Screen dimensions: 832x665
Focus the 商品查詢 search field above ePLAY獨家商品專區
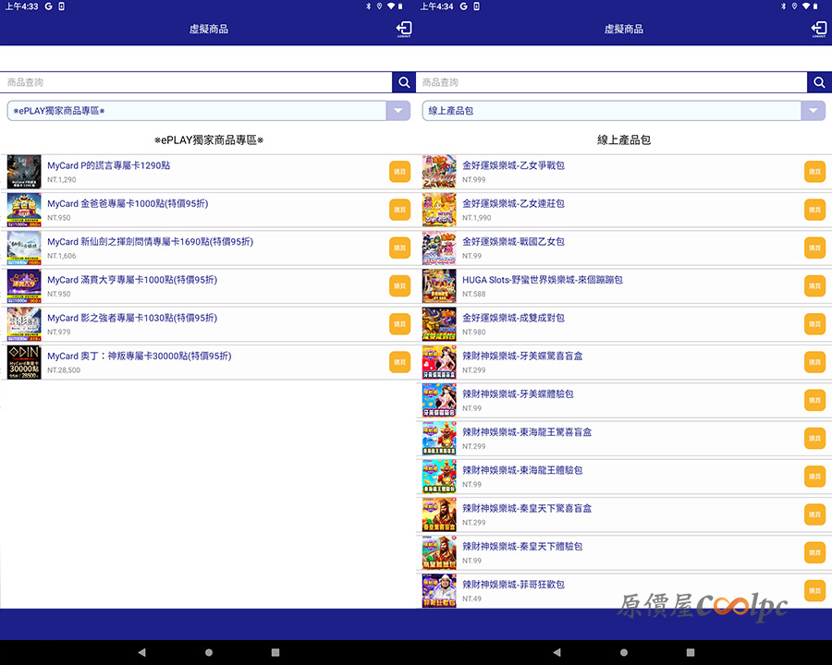tap(196, 82)
